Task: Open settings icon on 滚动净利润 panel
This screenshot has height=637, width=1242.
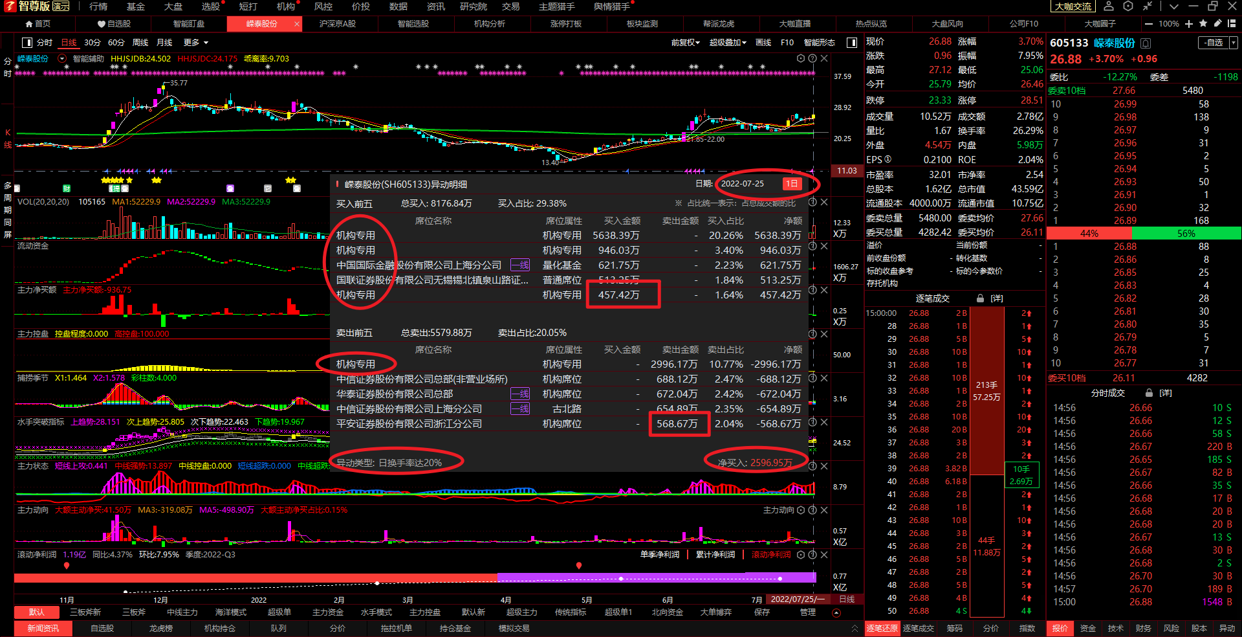Action: 801,555
